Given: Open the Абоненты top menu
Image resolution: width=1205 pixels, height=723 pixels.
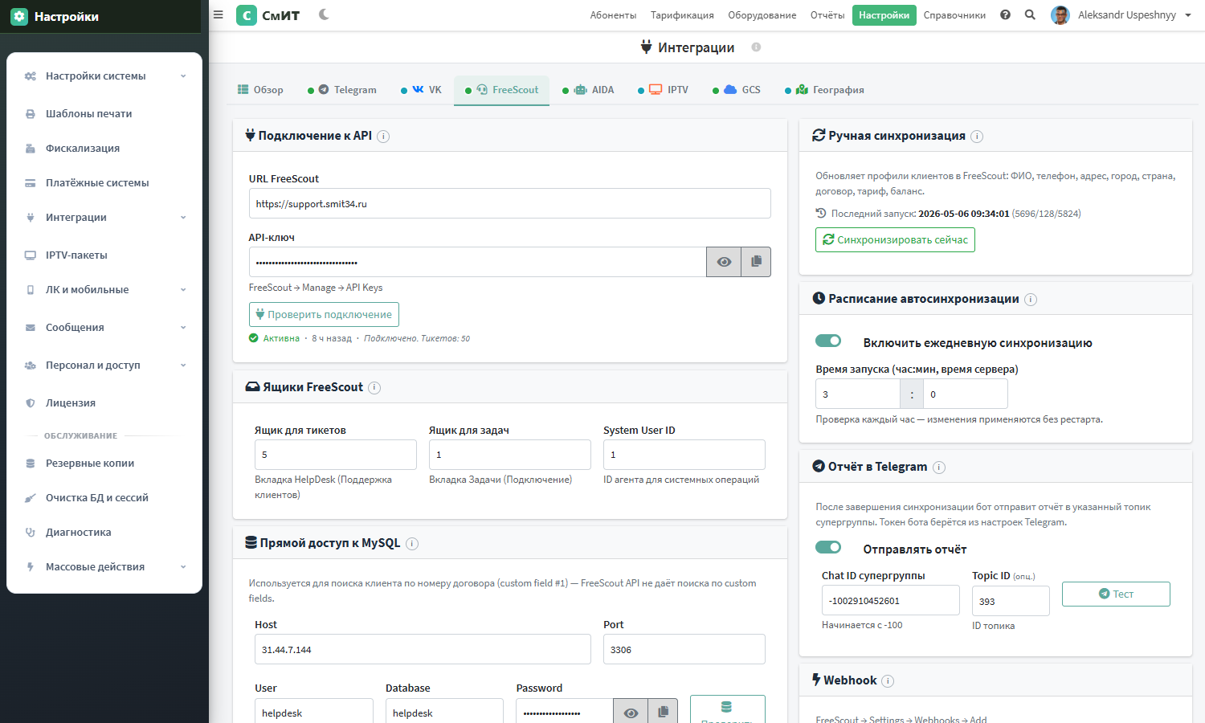Looking at the screenshot, I should click(613, 15).
